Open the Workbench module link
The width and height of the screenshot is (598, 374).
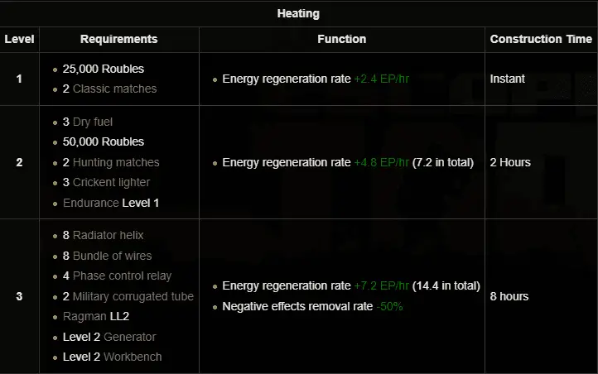tap(133, 357)
